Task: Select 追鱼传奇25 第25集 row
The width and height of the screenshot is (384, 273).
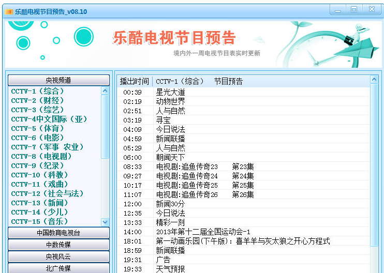Action: point(243,185)
